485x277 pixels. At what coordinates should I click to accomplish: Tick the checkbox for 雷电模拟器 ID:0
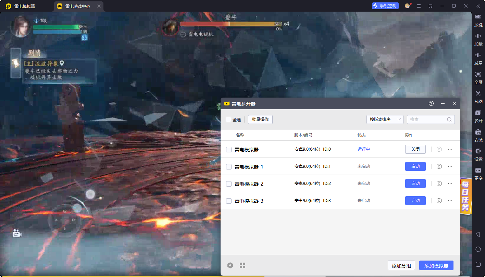tap(229, 150)
